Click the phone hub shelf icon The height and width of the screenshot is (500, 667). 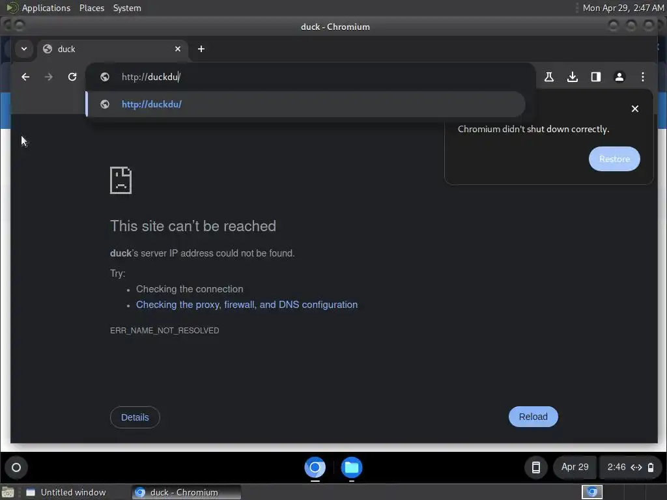click(536, 467)
